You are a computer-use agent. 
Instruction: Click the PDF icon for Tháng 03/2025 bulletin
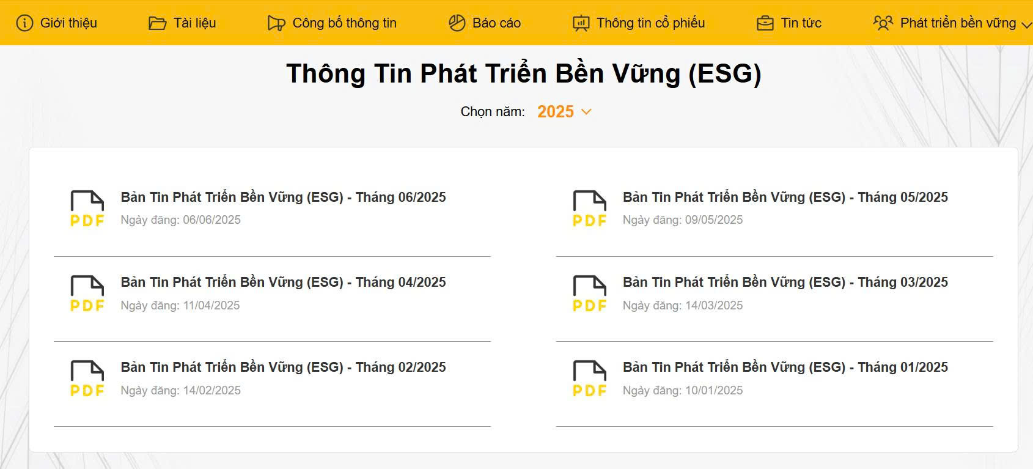pos(590,294)
